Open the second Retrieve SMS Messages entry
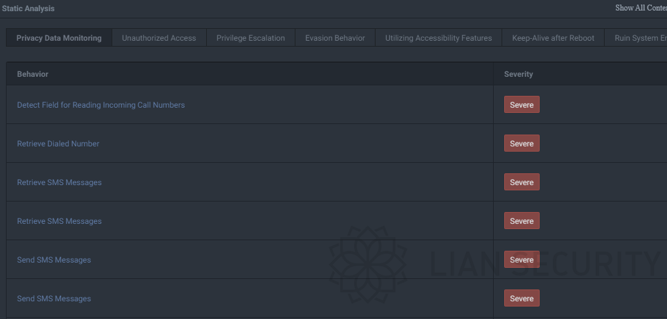Viewport: 667px width, 319px height. [x=60, y=221]
